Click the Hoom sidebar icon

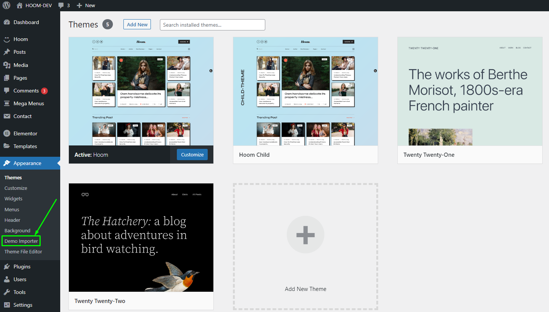7,39
